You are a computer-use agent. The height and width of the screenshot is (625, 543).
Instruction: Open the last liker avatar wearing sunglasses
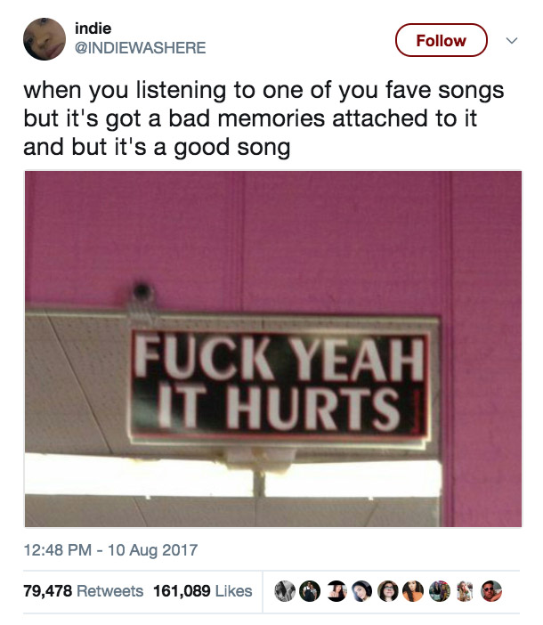pyautogui.click(x=491, y=591)
